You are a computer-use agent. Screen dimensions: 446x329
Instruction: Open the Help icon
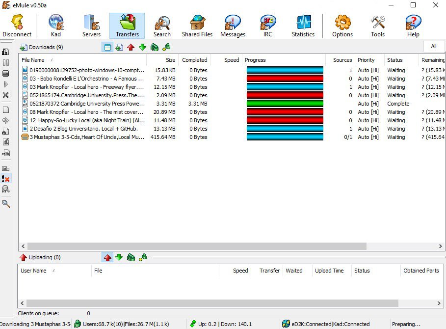[x=413, y=26]
